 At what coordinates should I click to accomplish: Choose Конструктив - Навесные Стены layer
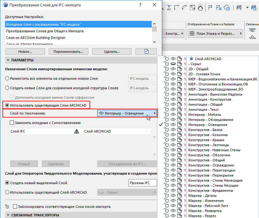tap(214, 150)
